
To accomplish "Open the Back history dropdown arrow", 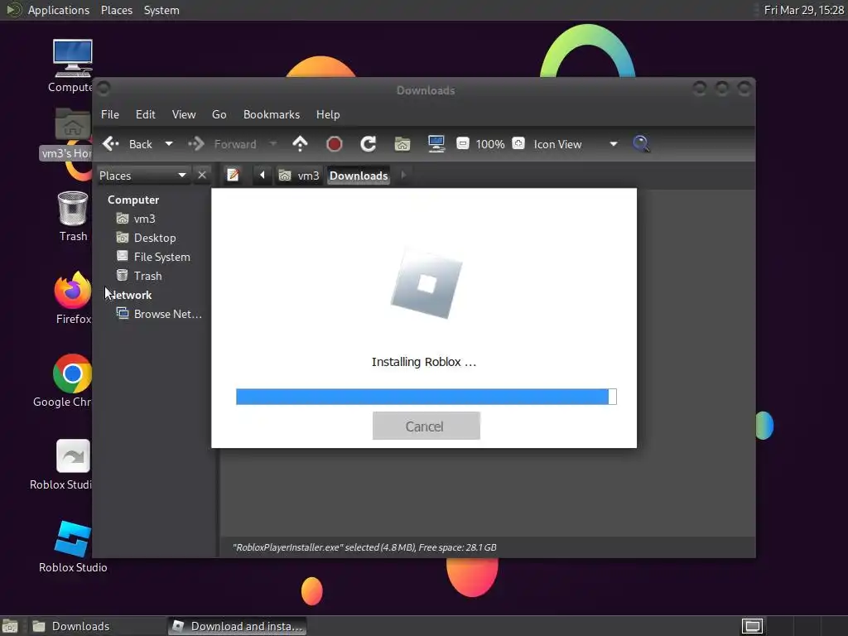I will 169,144.
